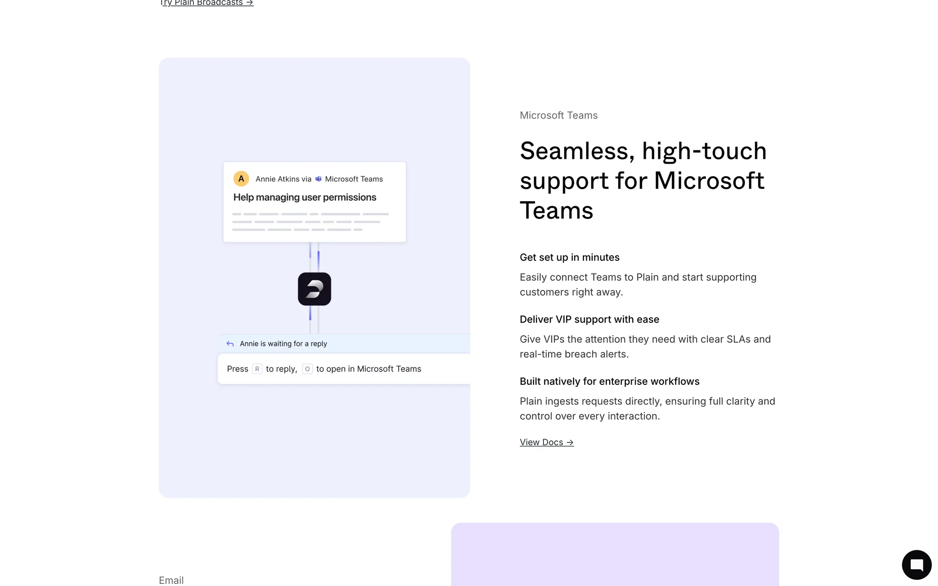Viewport: 938px width, 586px height.
Task: Click 'Annie is waiting for a reply' banner
Action: click(283, 344)
